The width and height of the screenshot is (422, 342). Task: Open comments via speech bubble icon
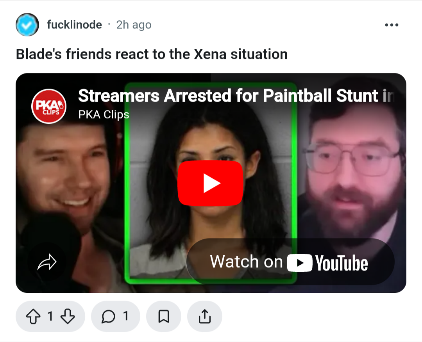tap(109, 316)
